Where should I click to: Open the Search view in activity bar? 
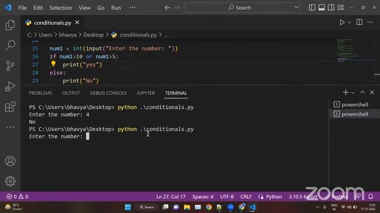10,45
